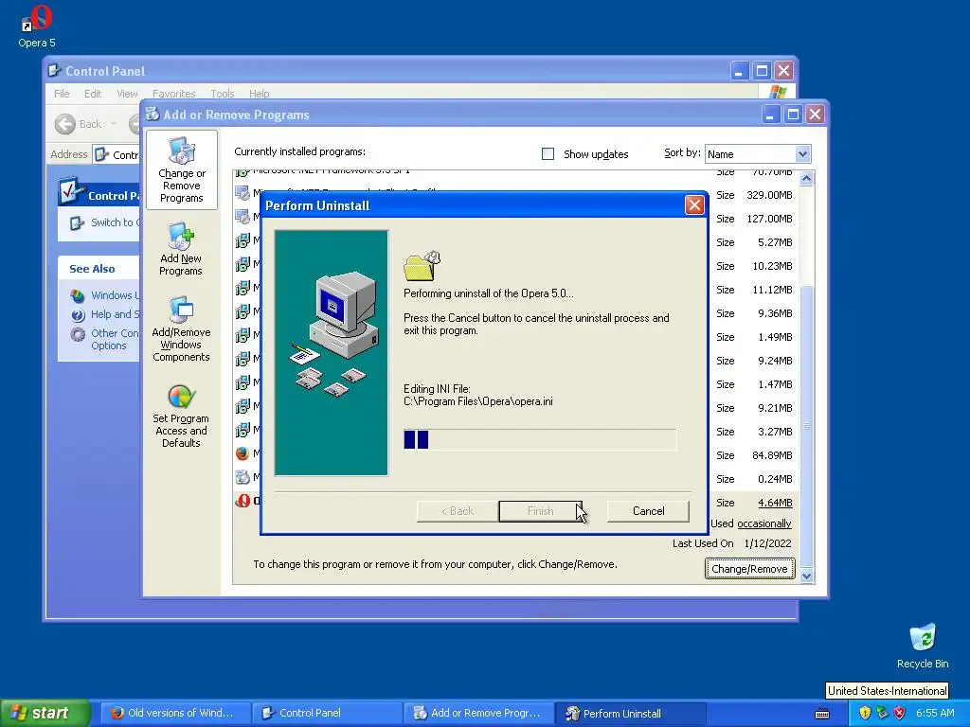Click the taskbar clock showing 6:55 AM
The image size is (970, 727).
pyautogui.click(x=935, y=714)
